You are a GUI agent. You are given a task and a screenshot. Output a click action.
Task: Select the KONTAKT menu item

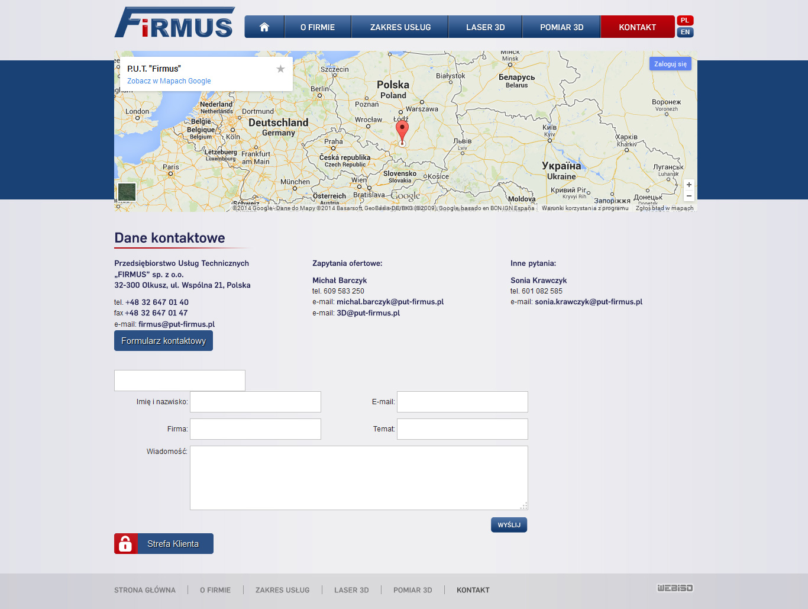click(638, 27)
